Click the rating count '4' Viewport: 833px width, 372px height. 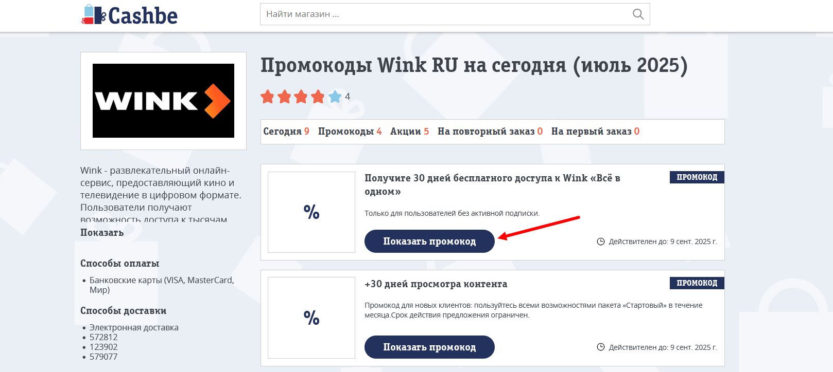[x=348, y=97]
